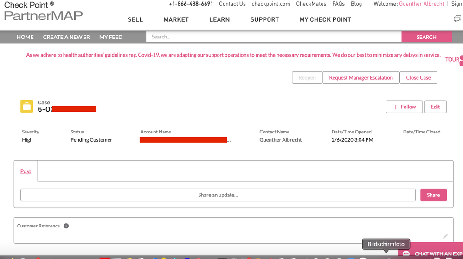Click the Check Point PartnerMAP logo
This screenshot has width=463, height=259.
(44, 11)
